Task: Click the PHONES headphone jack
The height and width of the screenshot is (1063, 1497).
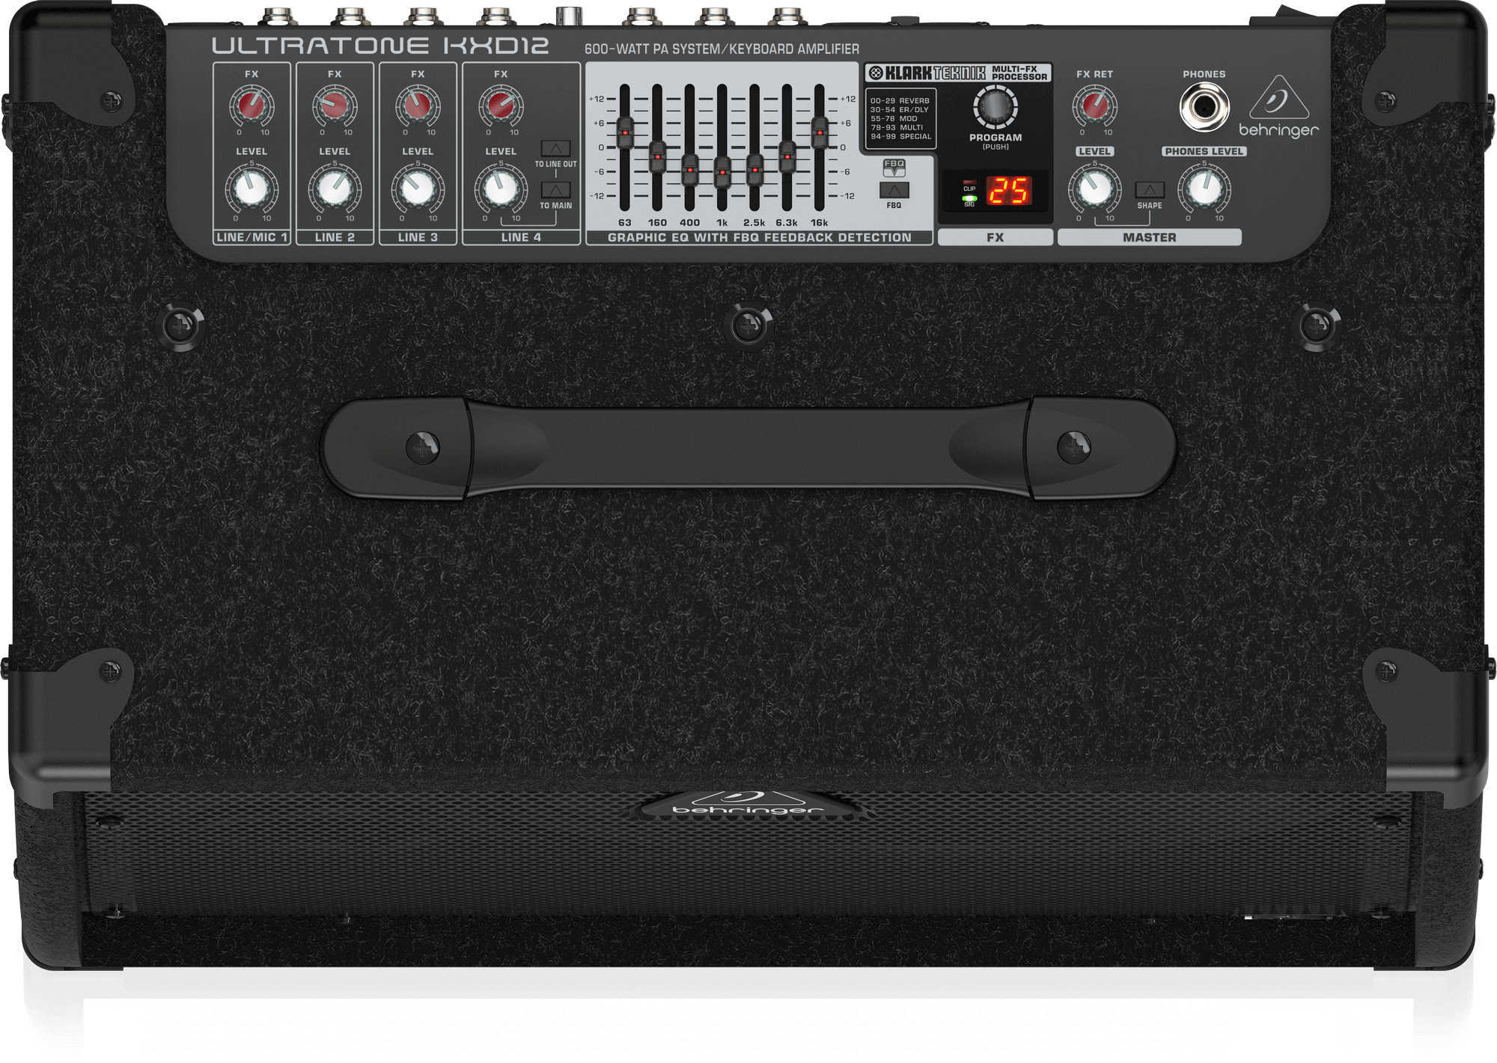Action: click(1204, 108)
